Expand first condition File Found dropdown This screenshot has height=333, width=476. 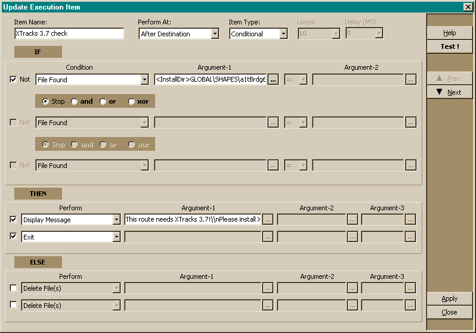[144, 80]
